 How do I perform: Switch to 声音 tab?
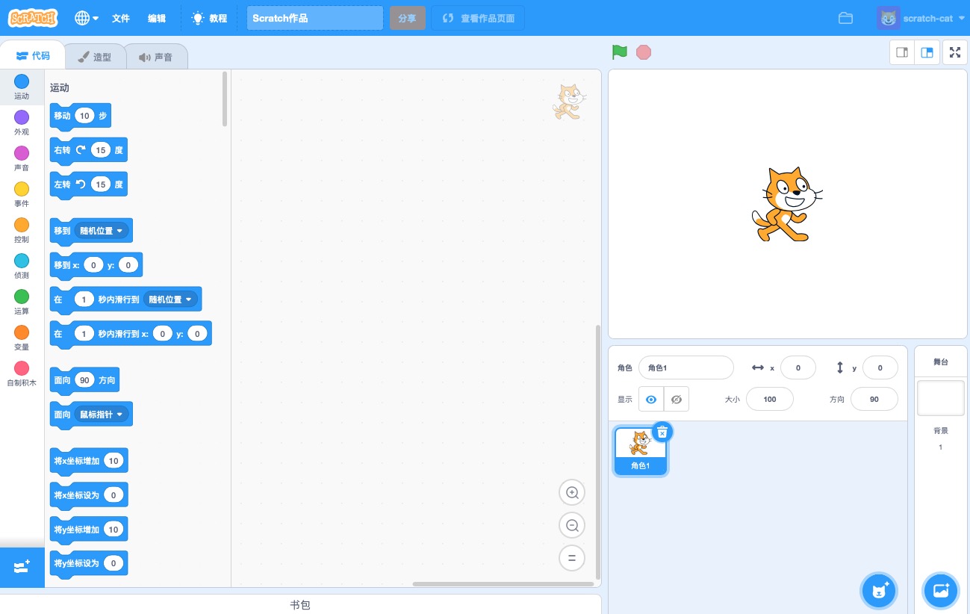click(155, 57)
